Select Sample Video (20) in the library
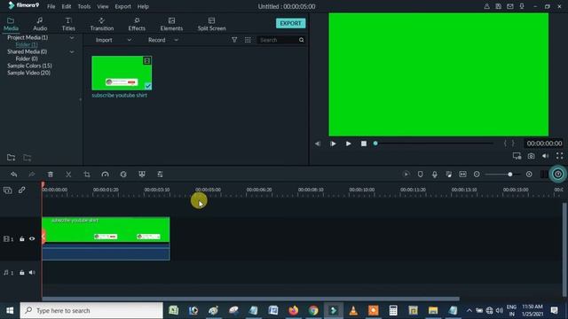Viewport: 568px width, 319px height. (28, 73)
